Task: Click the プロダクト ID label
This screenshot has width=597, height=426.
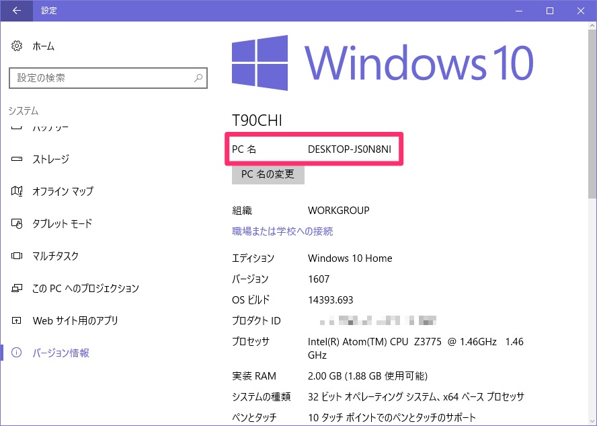Action: (256, 321)
